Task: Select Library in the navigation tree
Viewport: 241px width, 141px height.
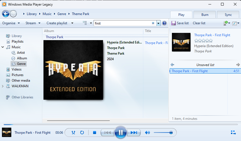Action: pos(17,36)
